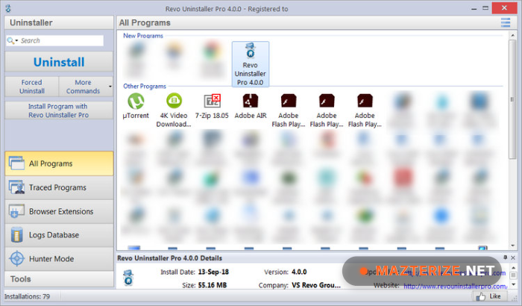The image size is (522, 306).
Task: Click Details panel scroll down arrow
Action: [513, 284]
